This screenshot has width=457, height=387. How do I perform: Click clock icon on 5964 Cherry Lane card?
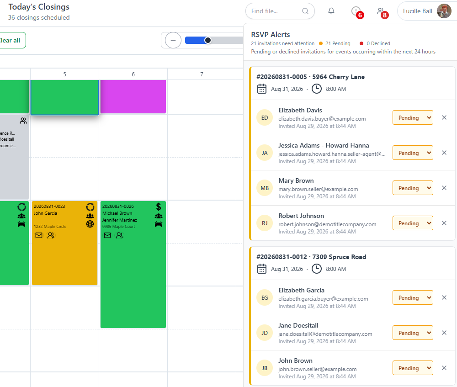(x=317, y=89)
